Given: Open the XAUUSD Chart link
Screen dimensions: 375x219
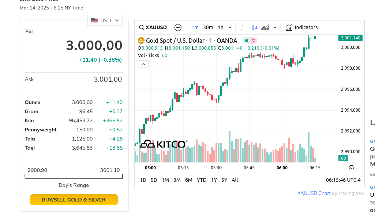Looking at the screenshot, I should point(314,193).
